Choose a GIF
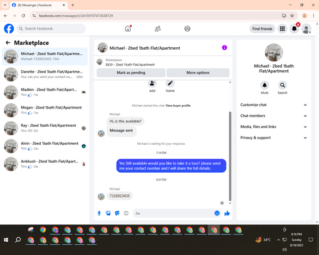Image resolution: width=319 pixels, height=255 pixels. [126, 213]
